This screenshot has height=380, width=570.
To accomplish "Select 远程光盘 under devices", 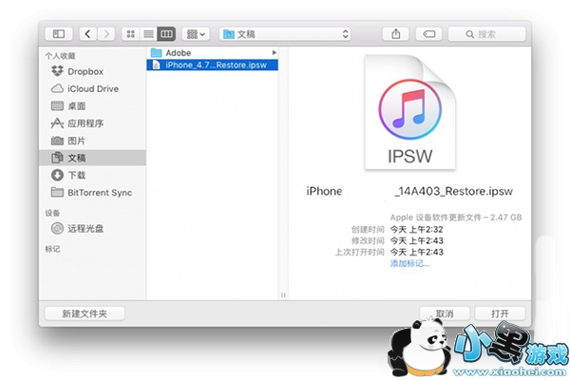I will point(92,228).
